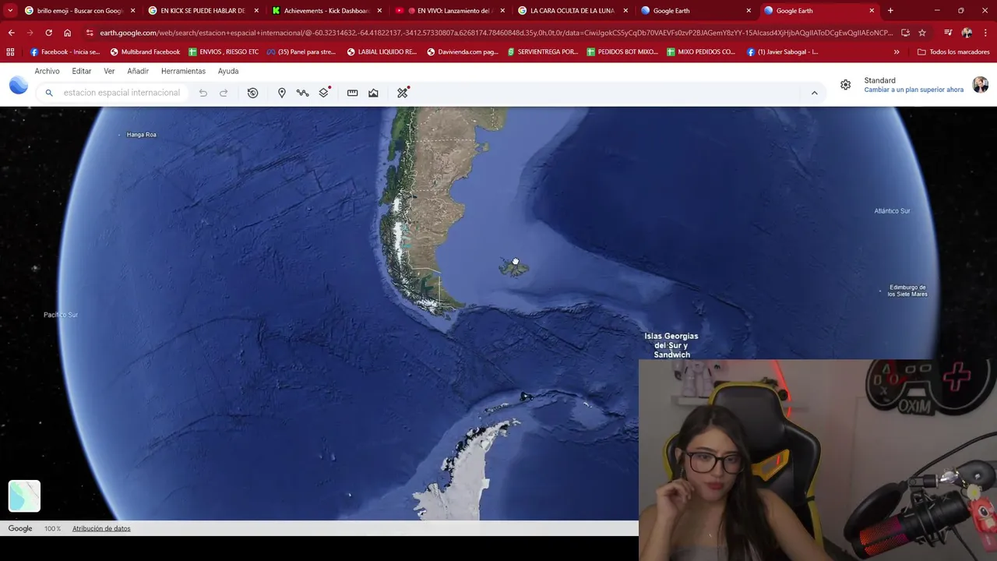The height and width of the screenshot is (561, 997).
Task: Open the Ayuda menu
Action: [228, 71]
